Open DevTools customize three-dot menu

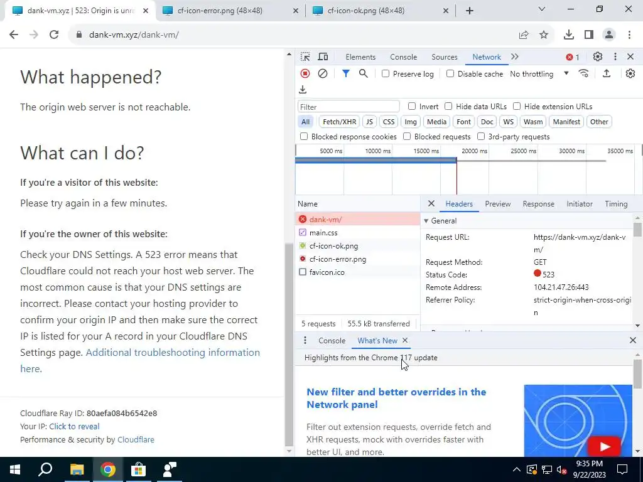tap(615, 57)
